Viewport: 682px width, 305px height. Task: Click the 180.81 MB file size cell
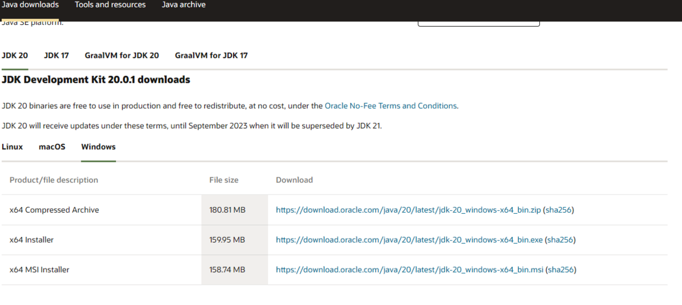(x=234, y=210)
